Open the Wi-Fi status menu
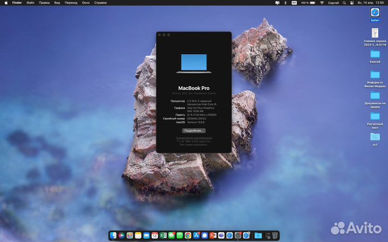Image resolution: width=388 pixels, height=242 pixels. tap(322, 3)
